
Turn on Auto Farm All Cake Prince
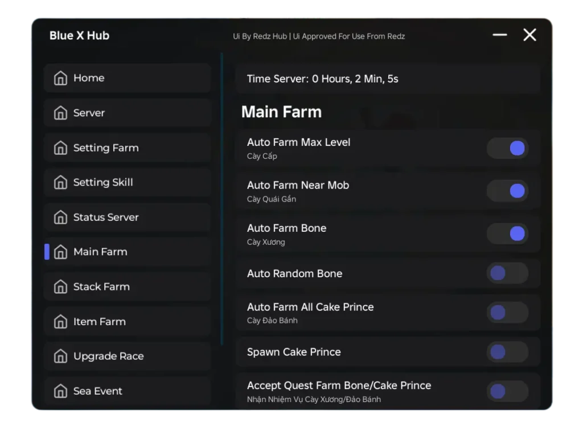[507, 313]
